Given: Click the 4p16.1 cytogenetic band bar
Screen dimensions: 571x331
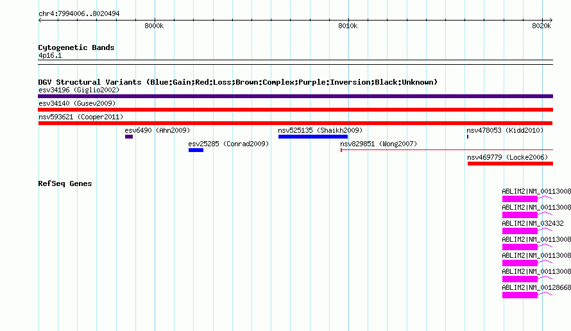Looking at the screenshot, I should (295, 62).
